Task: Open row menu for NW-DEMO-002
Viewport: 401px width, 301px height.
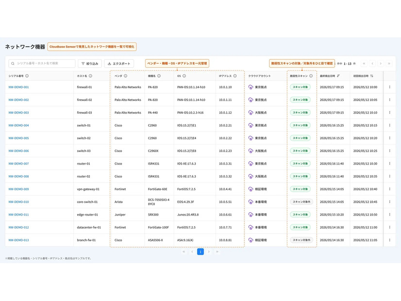Action: point(389,100)
